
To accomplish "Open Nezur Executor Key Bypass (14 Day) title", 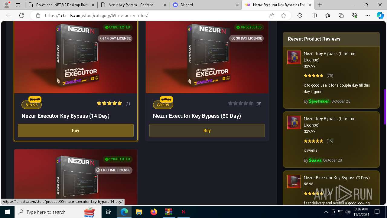I will 65,116.
